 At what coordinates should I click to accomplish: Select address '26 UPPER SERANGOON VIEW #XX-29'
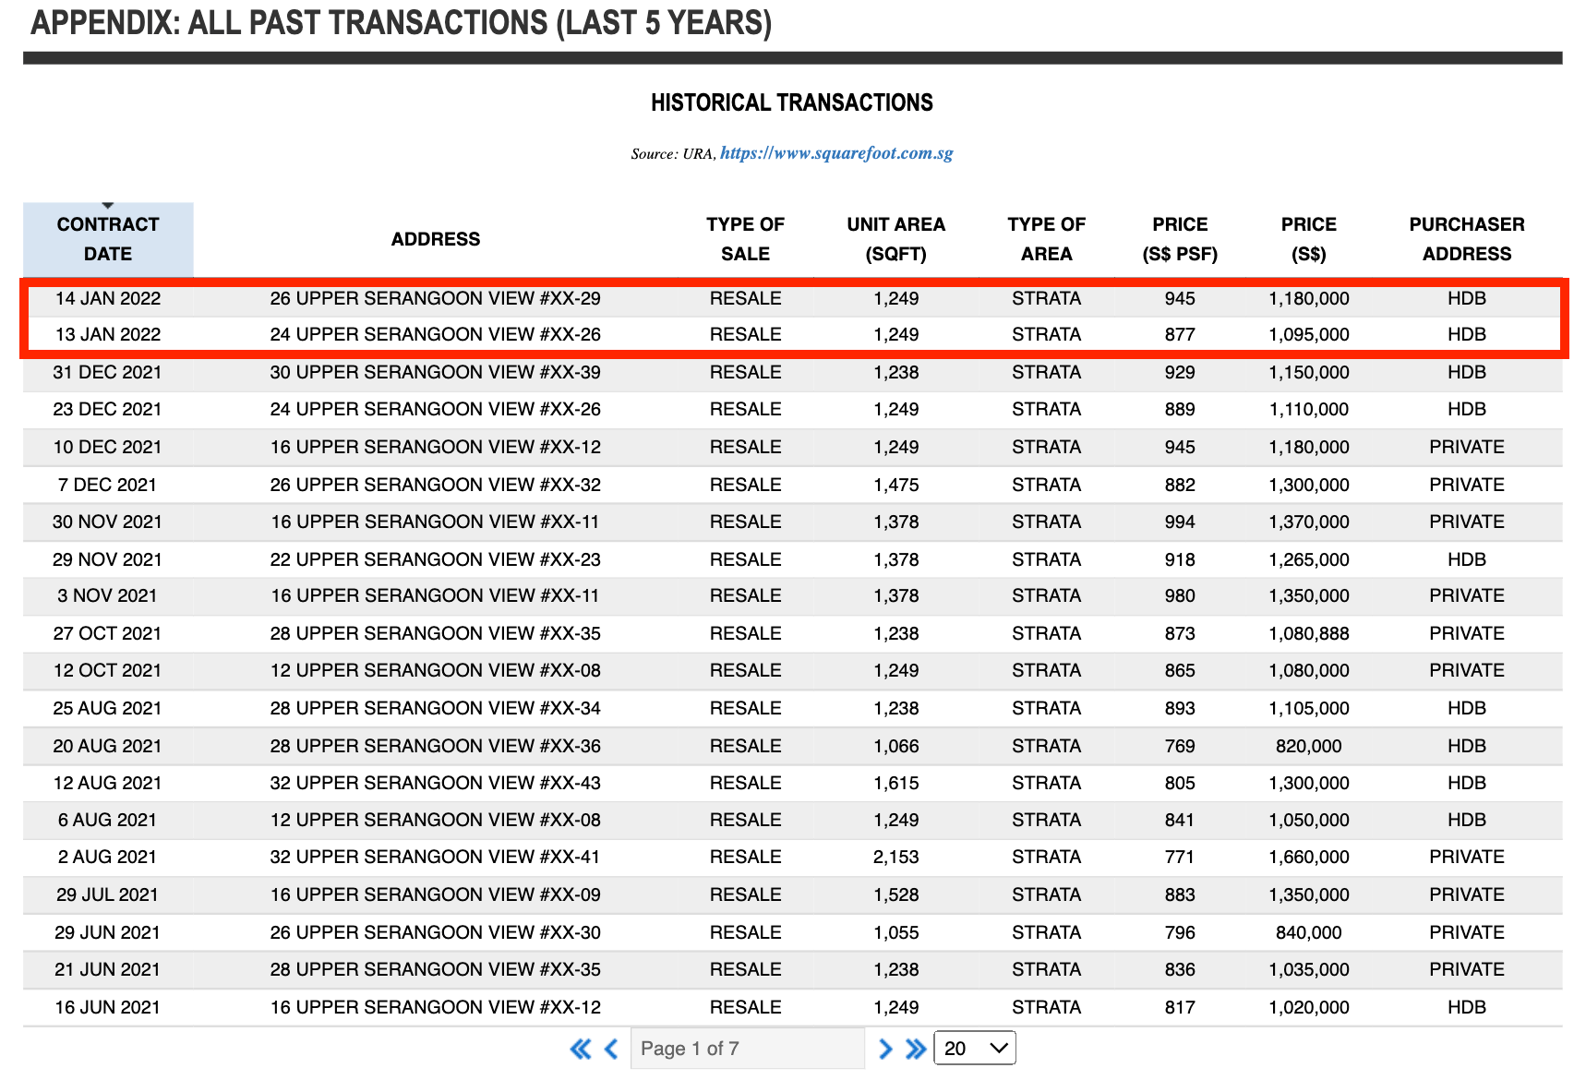(x=436, y=298)
